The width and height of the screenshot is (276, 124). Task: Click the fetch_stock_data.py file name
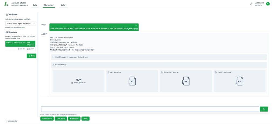(171, 72)
